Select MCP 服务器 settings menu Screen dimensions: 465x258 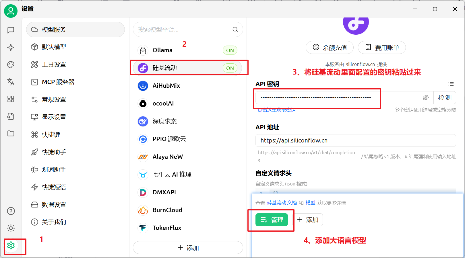[x=75, y=82]
